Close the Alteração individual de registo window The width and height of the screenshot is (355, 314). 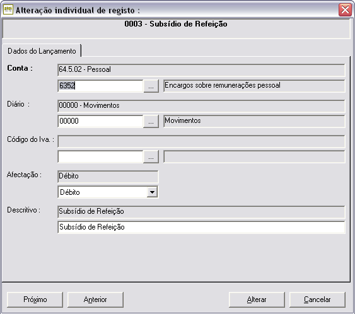point(345,9)
